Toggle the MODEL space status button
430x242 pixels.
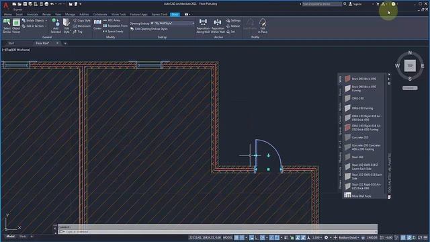(x=227, y=237)
